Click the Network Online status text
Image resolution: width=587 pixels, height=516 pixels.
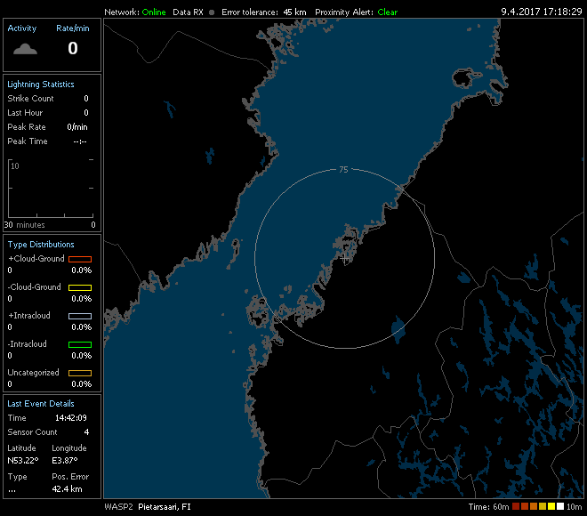tap(154, 12)
